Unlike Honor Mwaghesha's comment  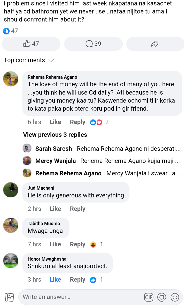point(55,280)
